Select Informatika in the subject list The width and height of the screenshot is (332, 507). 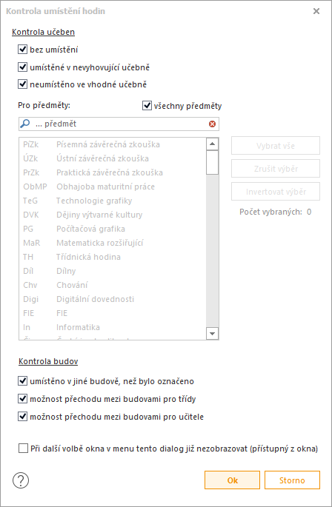[x=113, y=327]
